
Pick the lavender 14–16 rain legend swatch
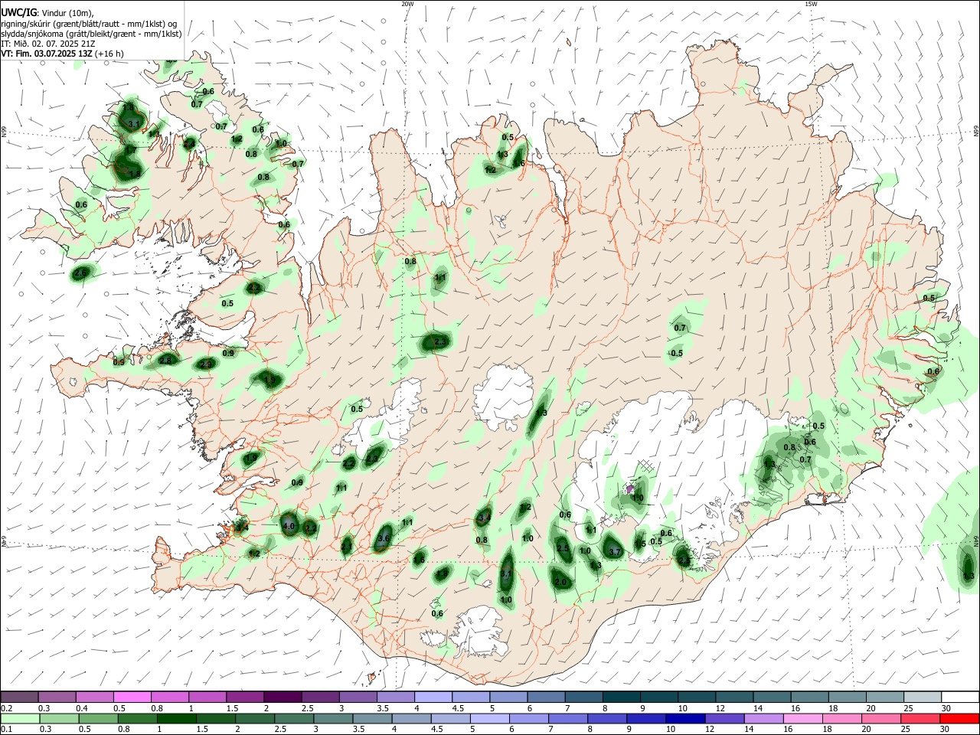click(x=763, y=718)
